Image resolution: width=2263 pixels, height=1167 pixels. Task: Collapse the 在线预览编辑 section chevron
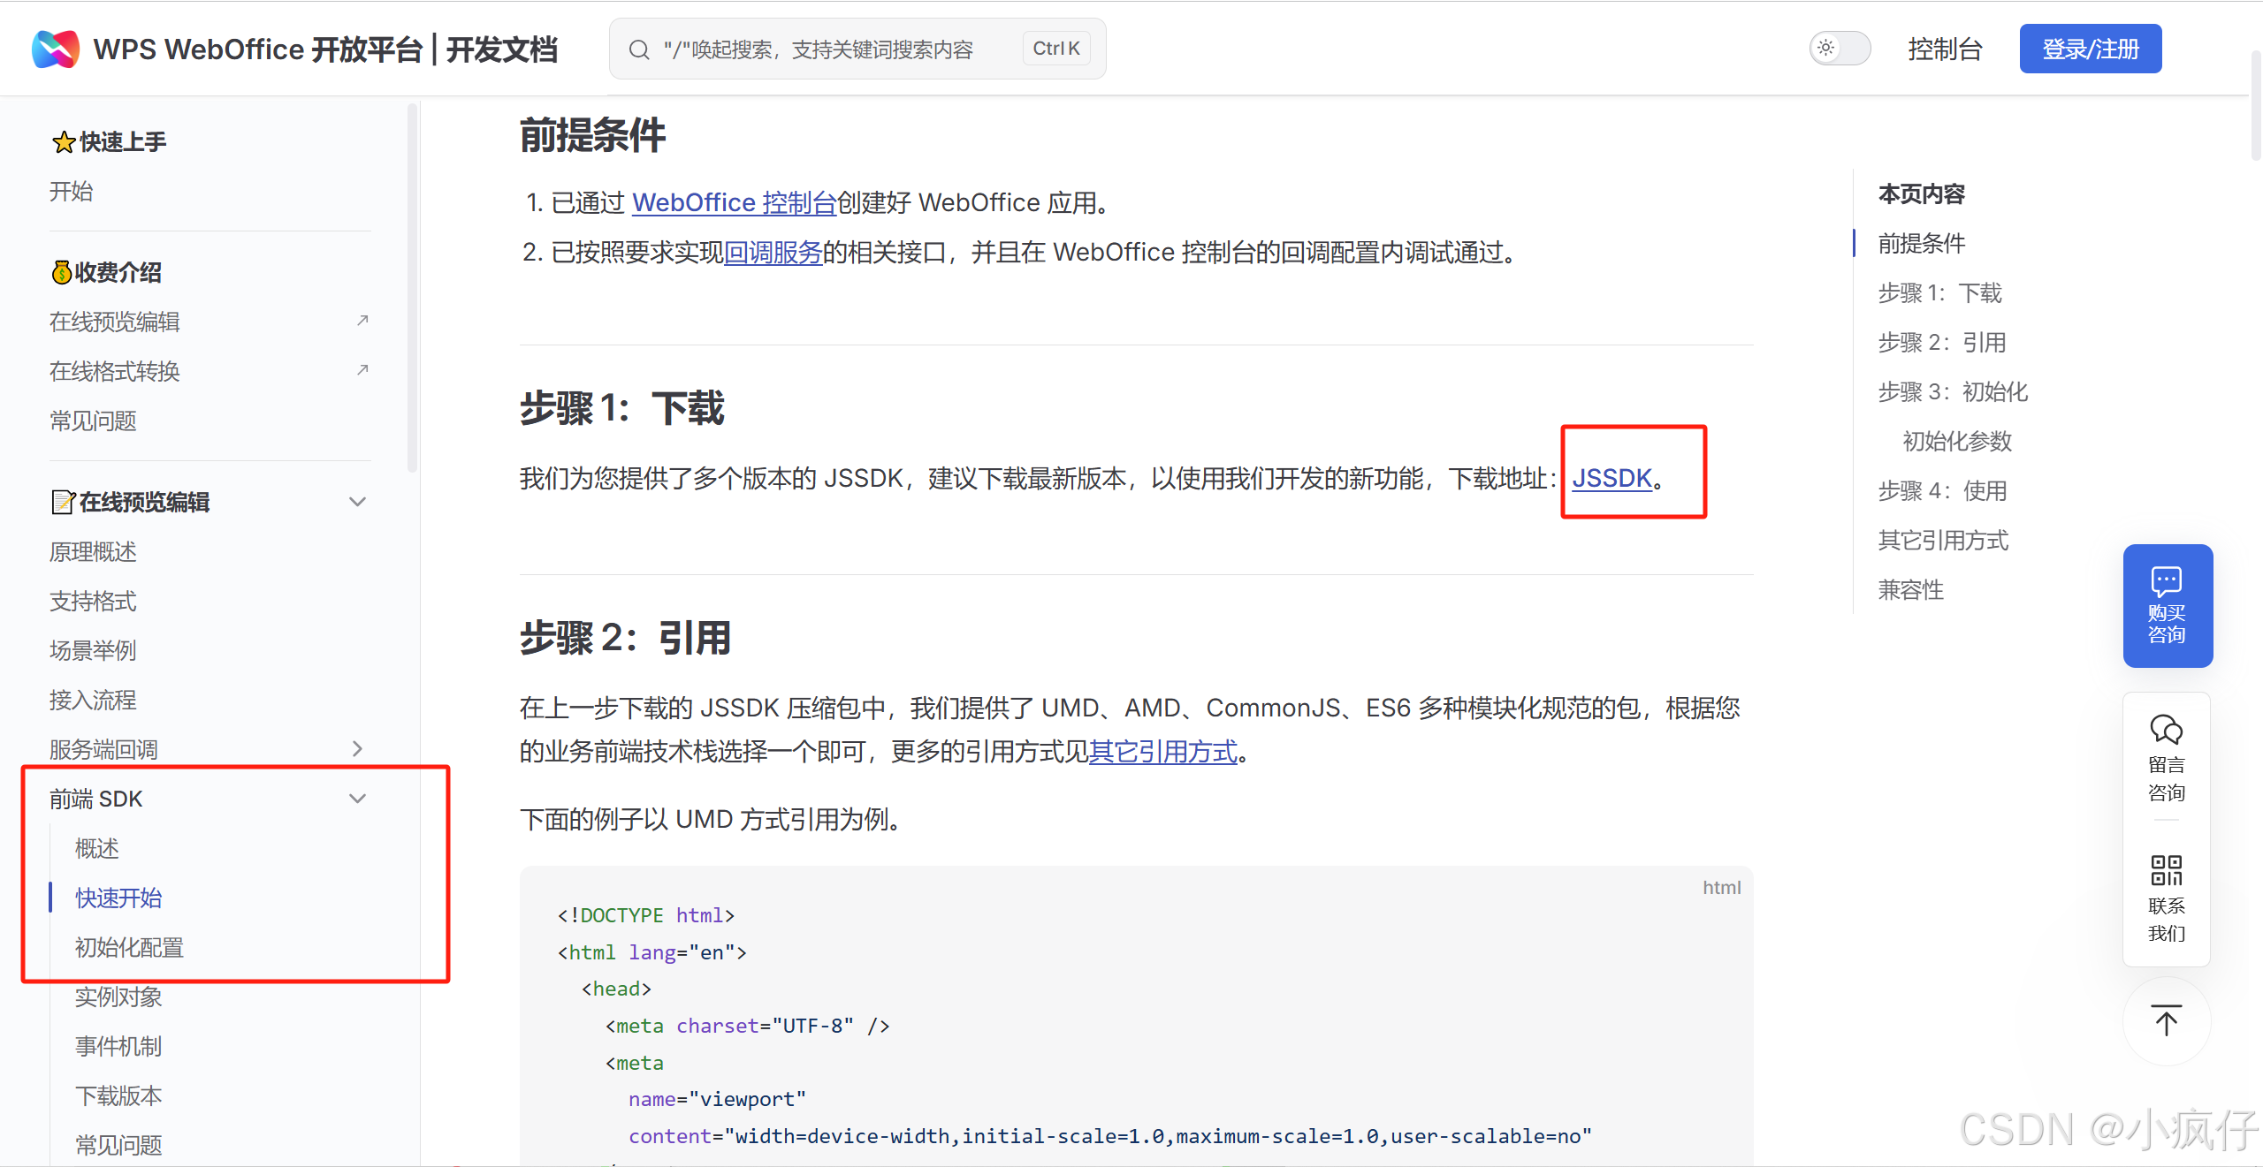(x=357, y=502)
